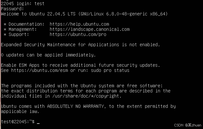Viewport: 203px width, 129px height.
Task: Click the 'sudo pro status' command text
Action: coord(110,70)
